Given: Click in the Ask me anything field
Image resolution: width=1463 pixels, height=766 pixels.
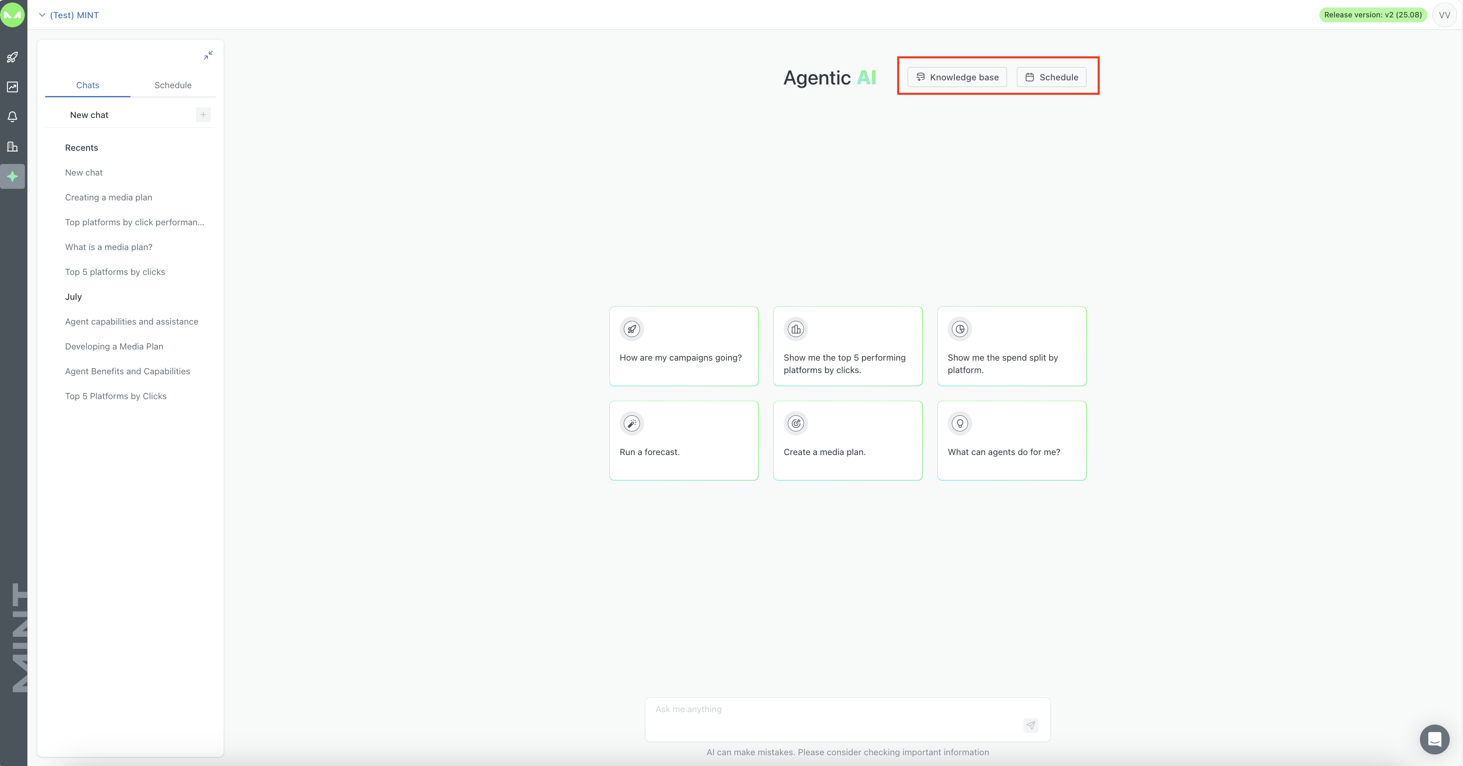Looking at the screenshot, I should pyautogui.click(x=835, y=718).
